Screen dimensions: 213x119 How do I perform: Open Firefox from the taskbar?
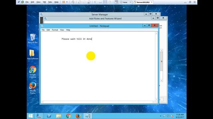coord(78,116)
